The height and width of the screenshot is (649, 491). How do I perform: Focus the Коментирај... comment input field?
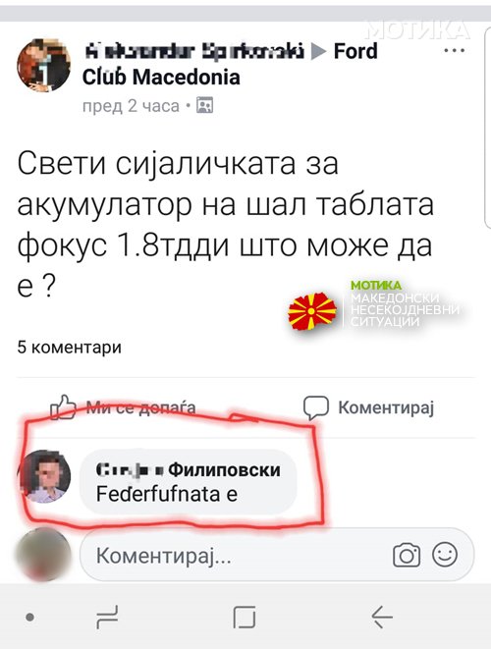pos(277,555)
